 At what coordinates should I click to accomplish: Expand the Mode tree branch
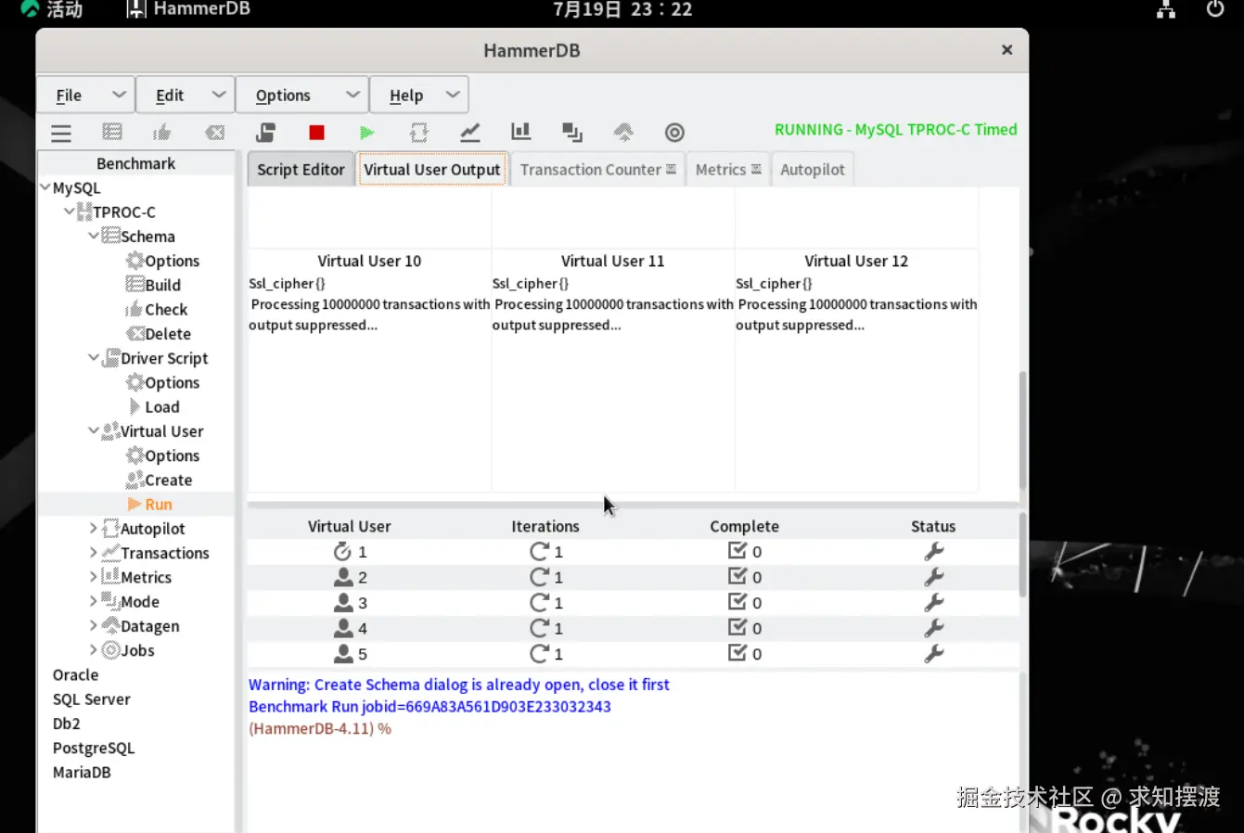coord(94,601)
